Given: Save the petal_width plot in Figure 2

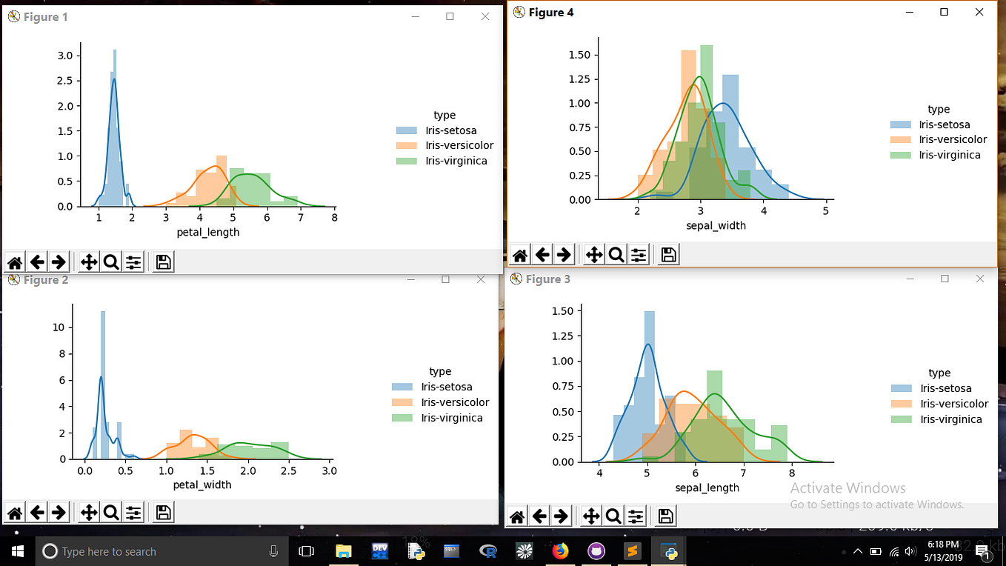Looking at the screenshot, I should click(163, 512).
